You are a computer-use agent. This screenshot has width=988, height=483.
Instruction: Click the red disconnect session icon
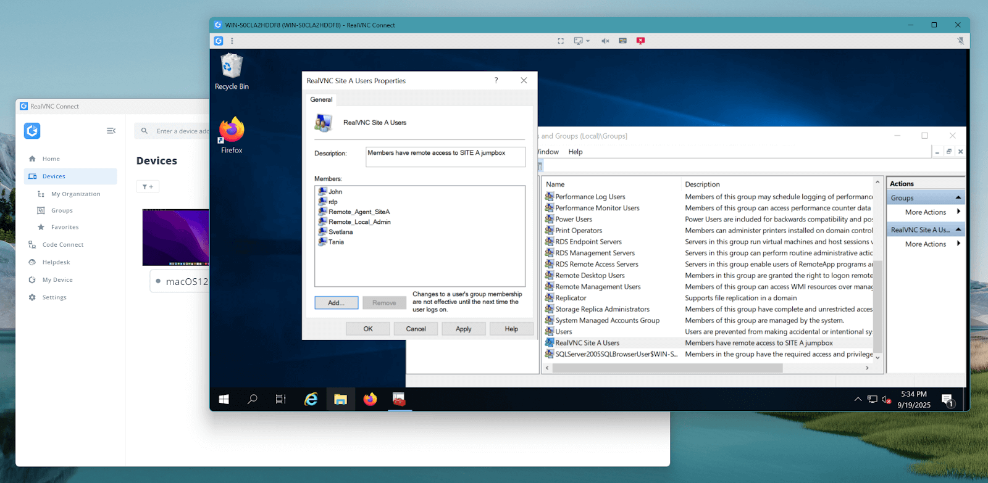click(640, 41)
